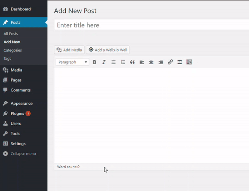Toggle italic formatting in the editor toolbar

pos(104,62)
